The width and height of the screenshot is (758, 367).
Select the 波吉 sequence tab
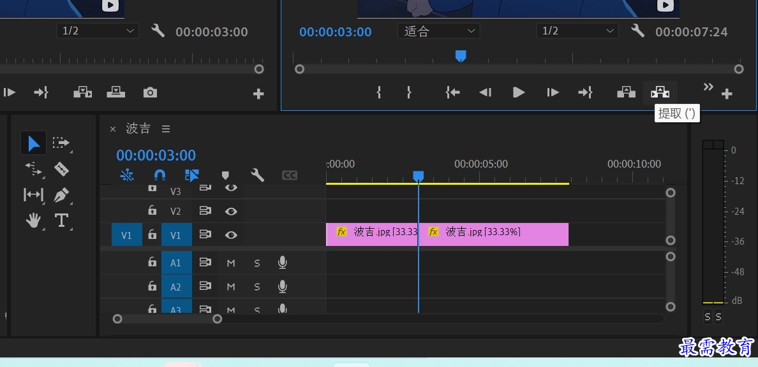tap(138, 129)
